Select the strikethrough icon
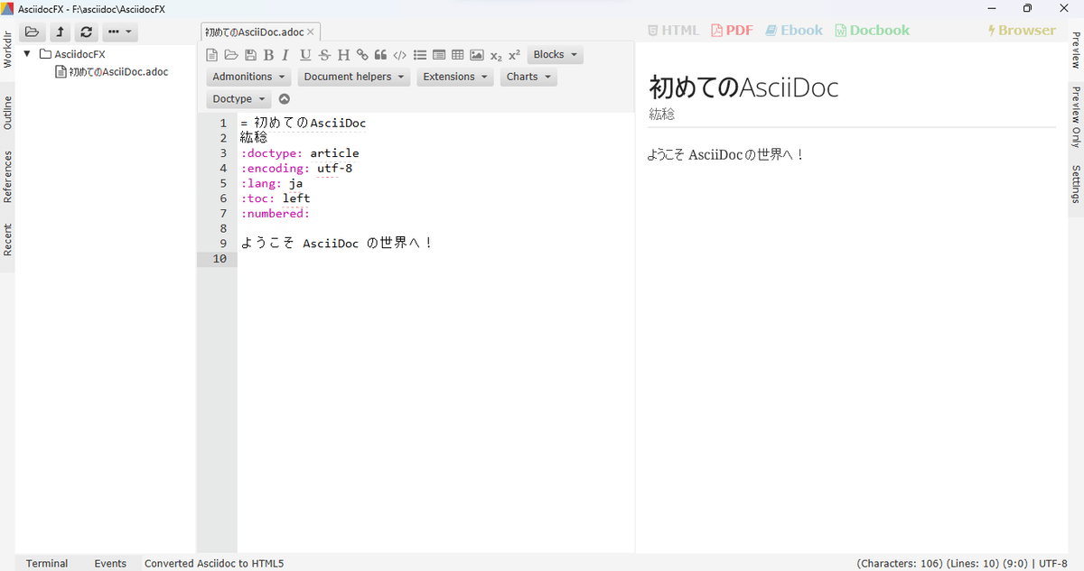 (x=323, y=54)
